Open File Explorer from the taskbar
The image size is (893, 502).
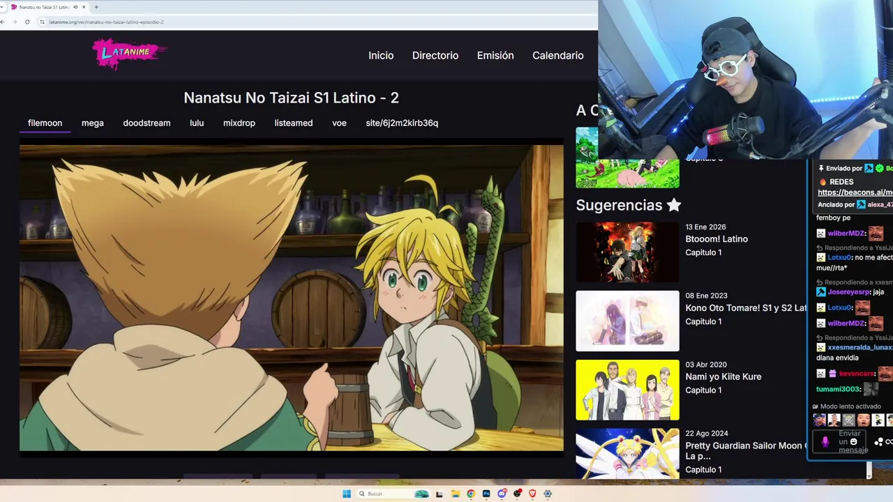point(455,494)
